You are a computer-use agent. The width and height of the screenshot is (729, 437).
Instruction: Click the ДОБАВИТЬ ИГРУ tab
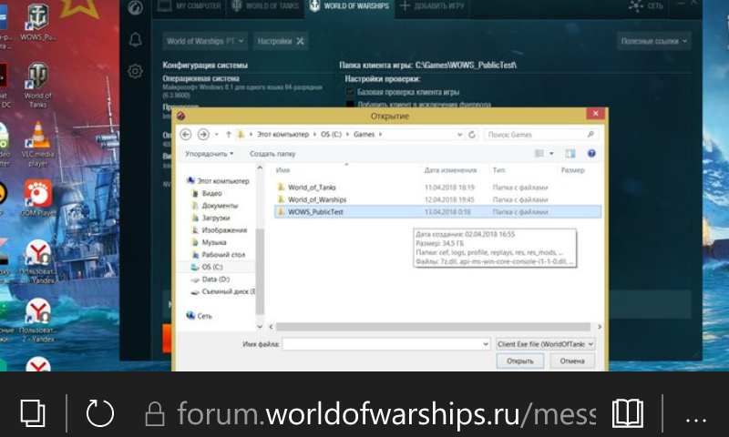pyautogui.click(x=432, y=6)
